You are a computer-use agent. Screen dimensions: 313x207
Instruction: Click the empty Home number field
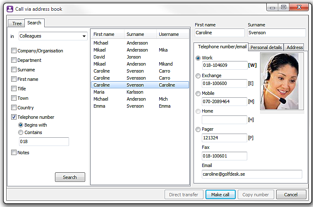pos(225,120)
